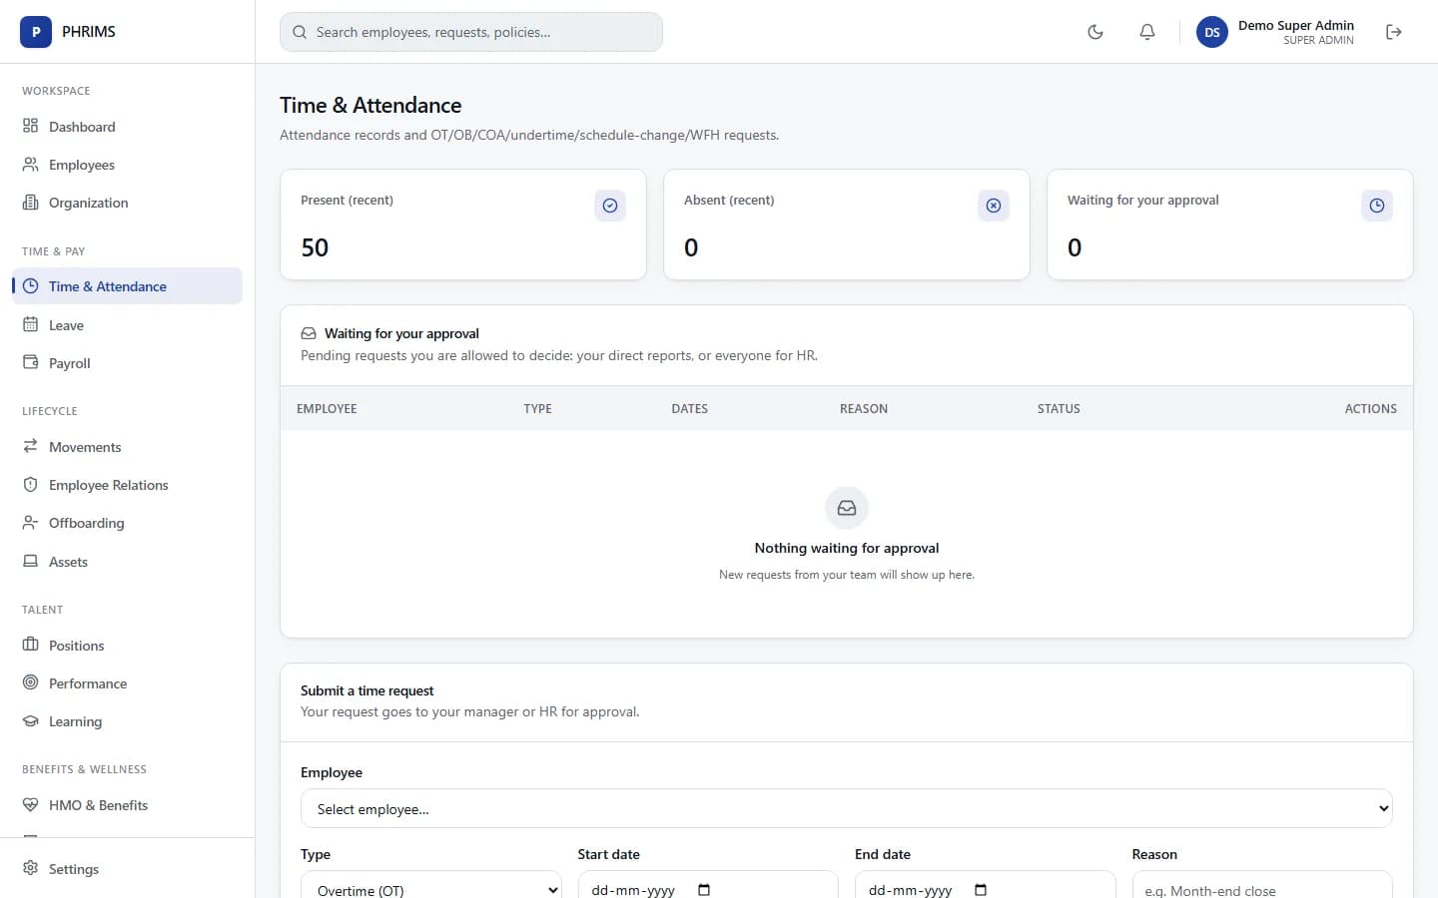
Task: Toggle dark mode moon icon
Action: 1095,32
